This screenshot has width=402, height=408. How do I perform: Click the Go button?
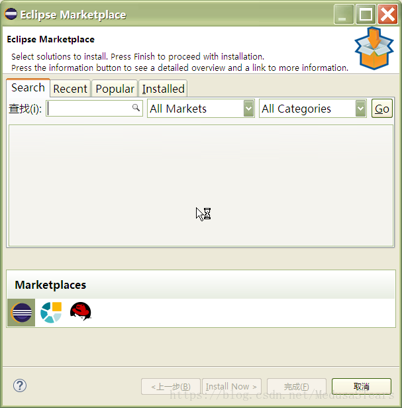coord(382,109)
